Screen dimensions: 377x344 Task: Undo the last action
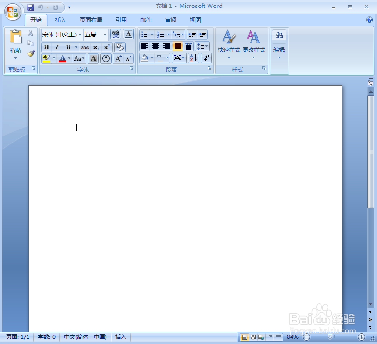41,7
